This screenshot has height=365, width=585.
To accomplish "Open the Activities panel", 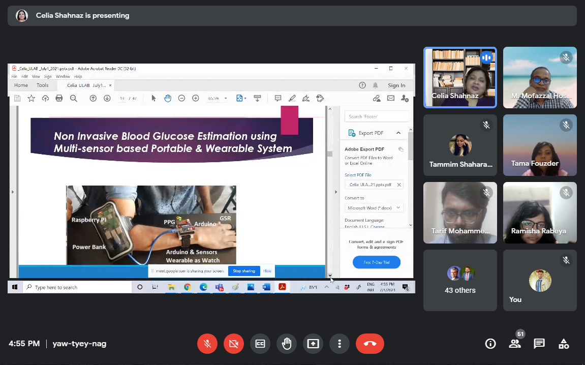I will click(x=564, y=344).
